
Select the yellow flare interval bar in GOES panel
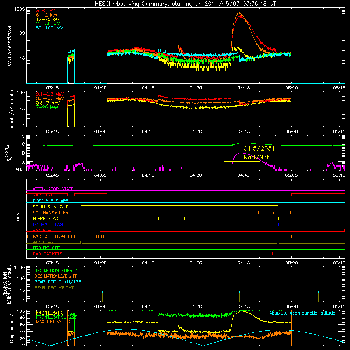(242, 162)
